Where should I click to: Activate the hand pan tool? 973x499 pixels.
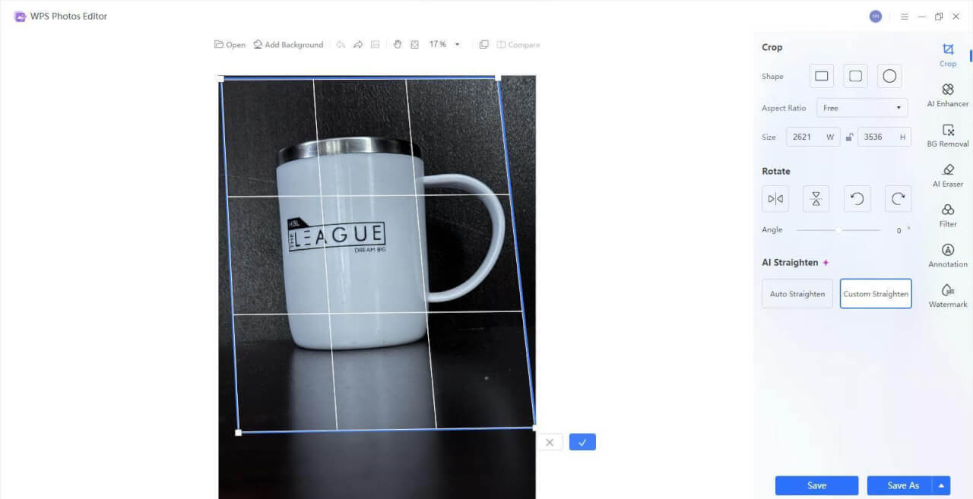pos(398,44)
